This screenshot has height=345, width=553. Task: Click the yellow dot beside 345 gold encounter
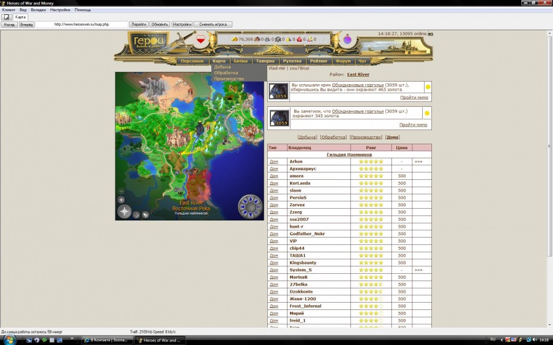(x=427, y=113)
